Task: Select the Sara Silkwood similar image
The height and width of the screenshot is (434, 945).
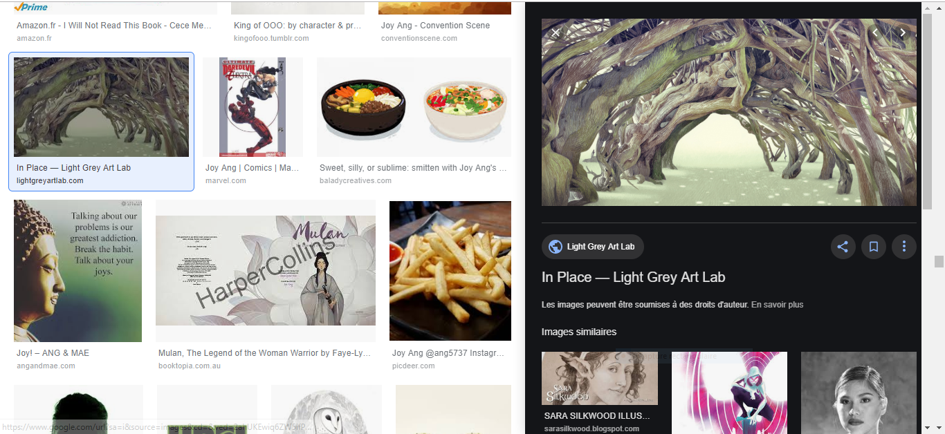Action: coord(599,378)
